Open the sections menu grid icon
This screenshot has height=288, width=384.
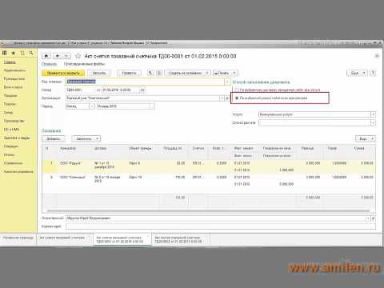(x=5, y=53)
